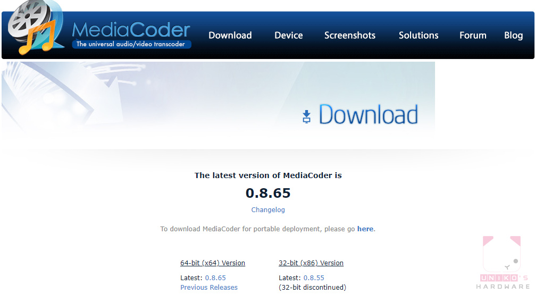
Task: View Previous Releases for 64-bit
Action: click(x=209, y=288)
